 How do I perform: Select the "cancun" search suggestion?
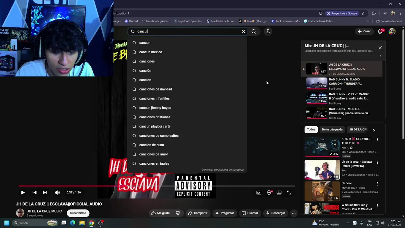point(187,43)
